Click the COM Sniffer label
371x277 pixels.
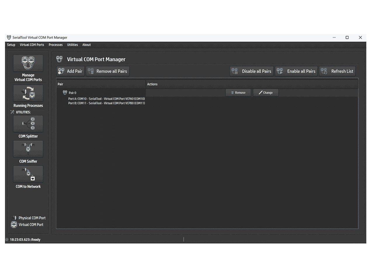pos(28,161)
